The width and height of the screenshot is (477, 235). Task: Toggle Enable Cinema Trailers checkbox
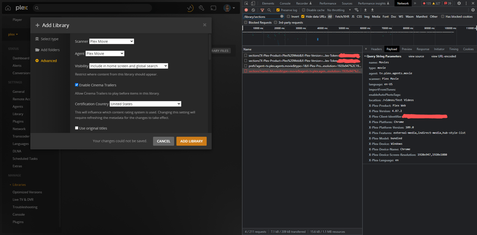(77, 85)
